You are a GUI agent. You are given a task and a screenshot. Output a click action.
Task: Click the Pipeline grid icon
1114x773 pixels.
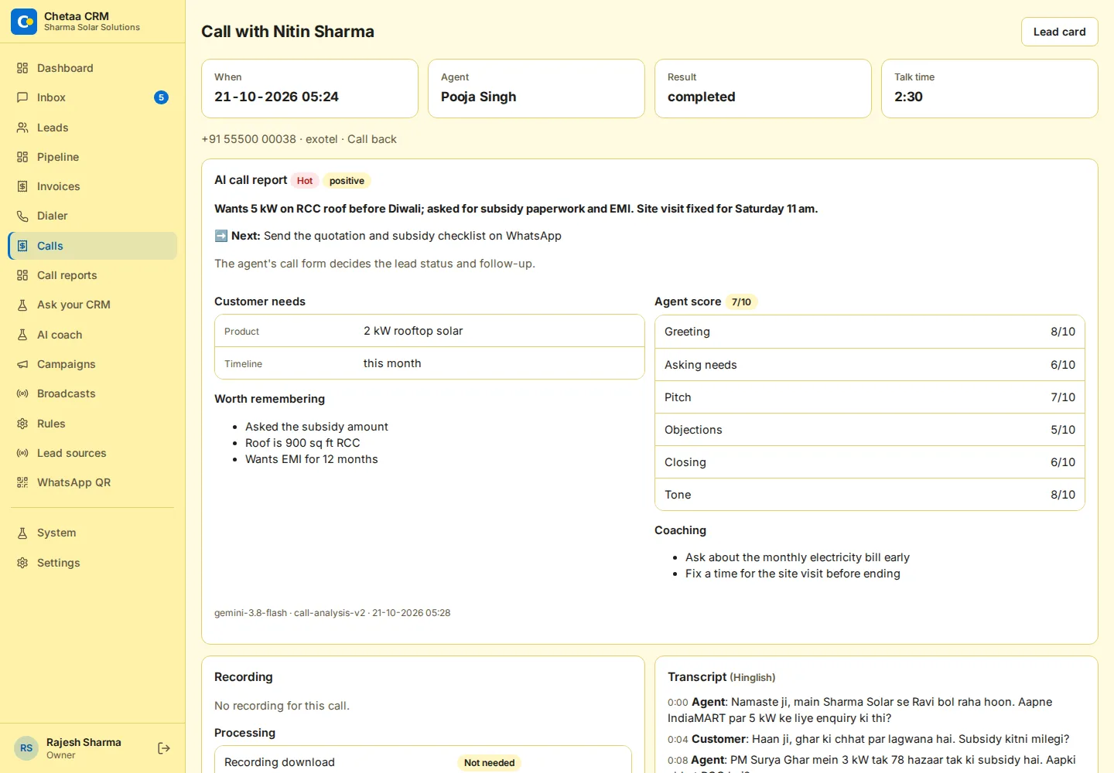(x=22, y=157)
